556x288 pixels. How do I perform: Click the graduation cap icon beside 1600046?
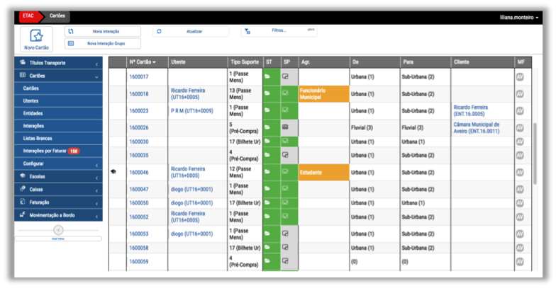pyautogui.click(x=113, y=172)
